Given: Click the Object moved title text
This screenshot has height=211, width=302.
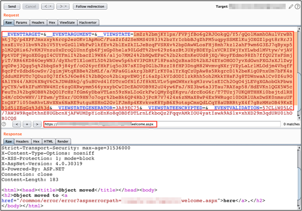Looking at the screenshot, I should tap(76, 190).
